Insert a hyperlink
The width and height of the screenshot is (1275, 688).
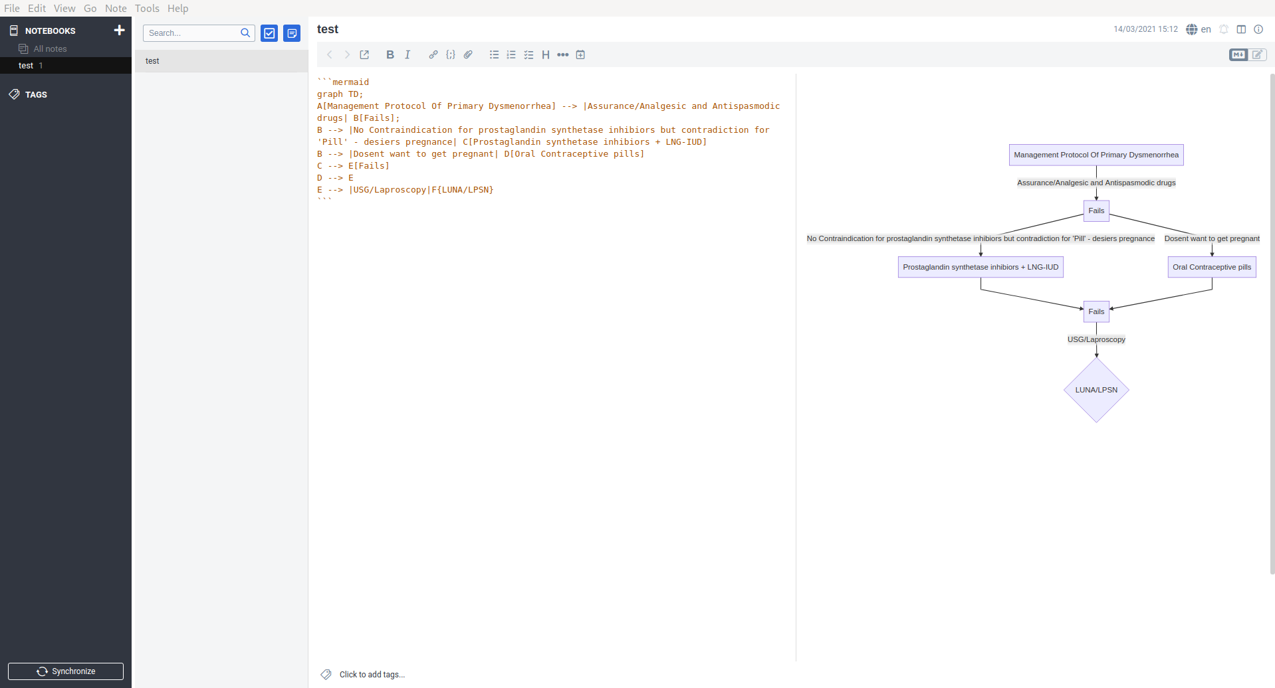433,54
